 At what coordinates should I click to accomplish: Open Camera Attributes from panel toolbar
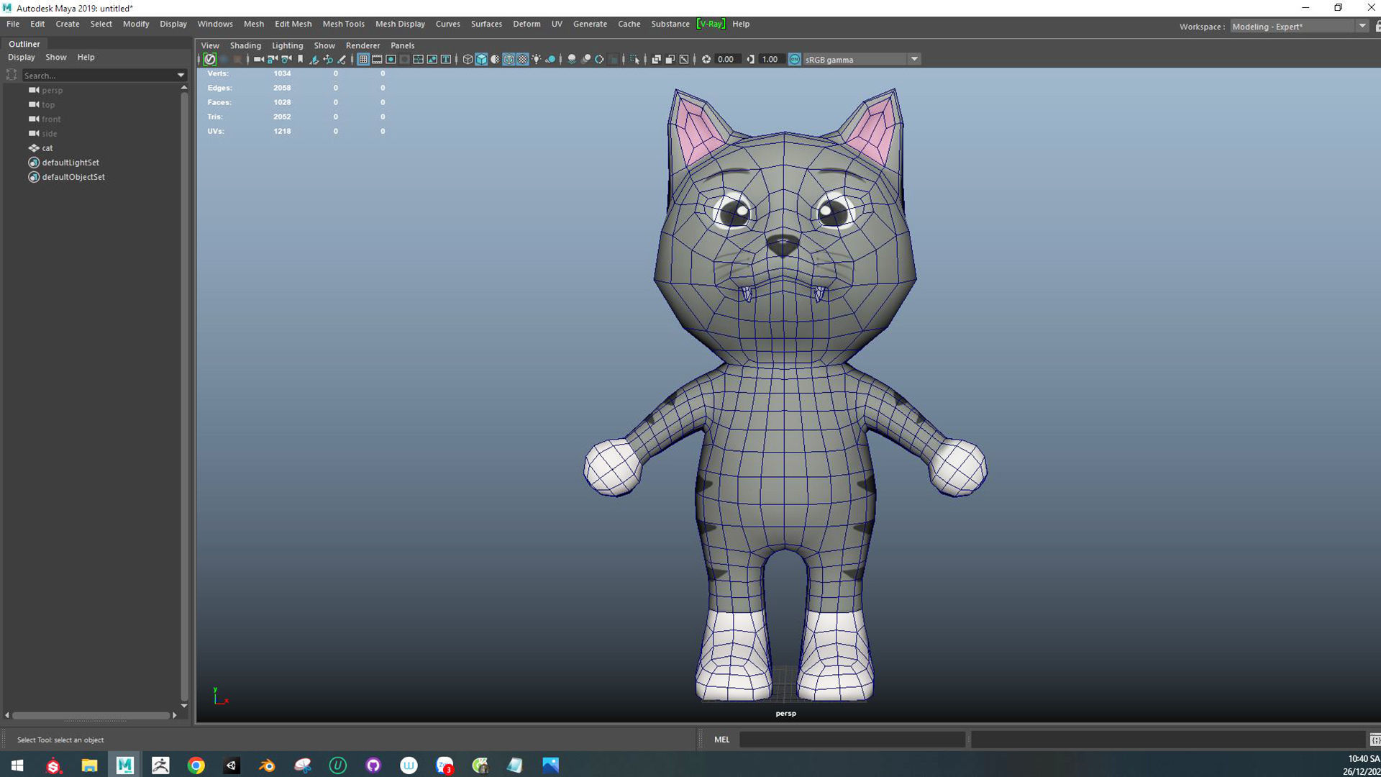click(x=287, y=59)
